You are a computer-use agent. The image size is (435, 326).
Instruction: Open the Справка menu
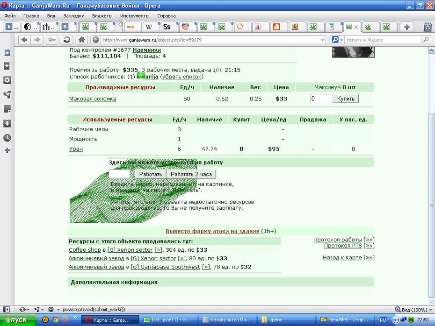[166, 16]
